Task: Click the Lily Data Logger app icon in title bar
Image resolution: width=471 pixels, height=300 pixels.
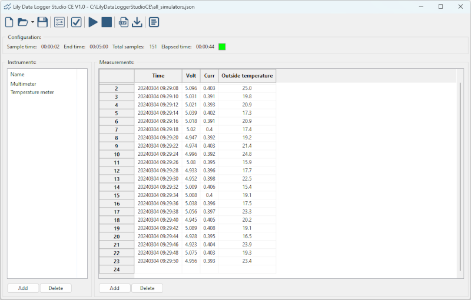Action: click(x=7, y=6)
